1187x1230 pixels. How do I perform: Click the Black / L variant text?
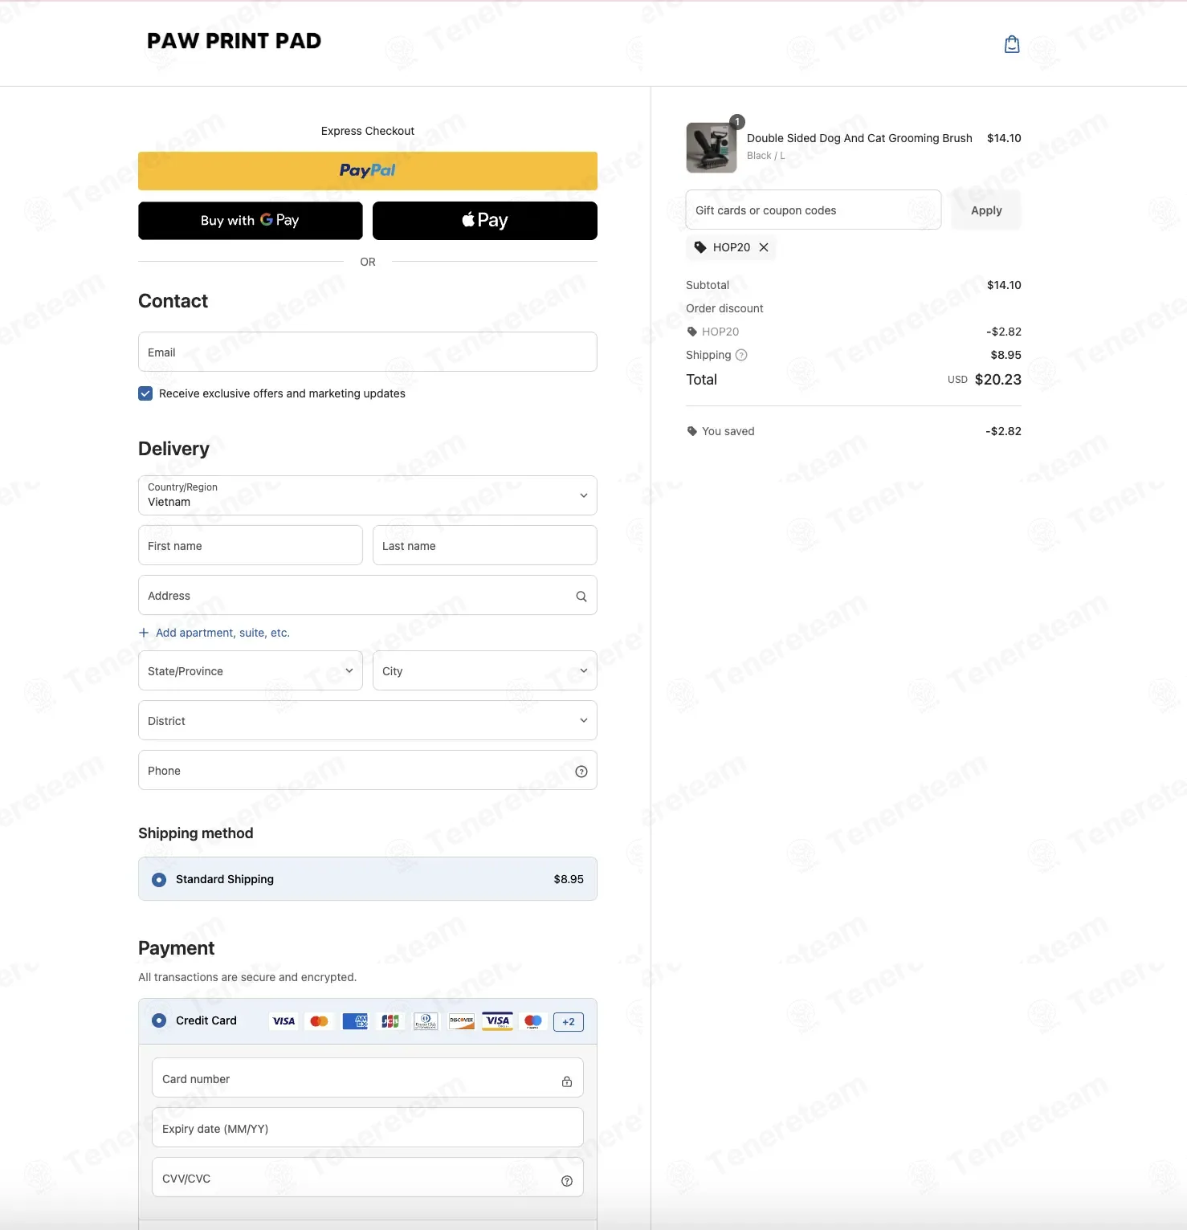(x=766, y=156)
